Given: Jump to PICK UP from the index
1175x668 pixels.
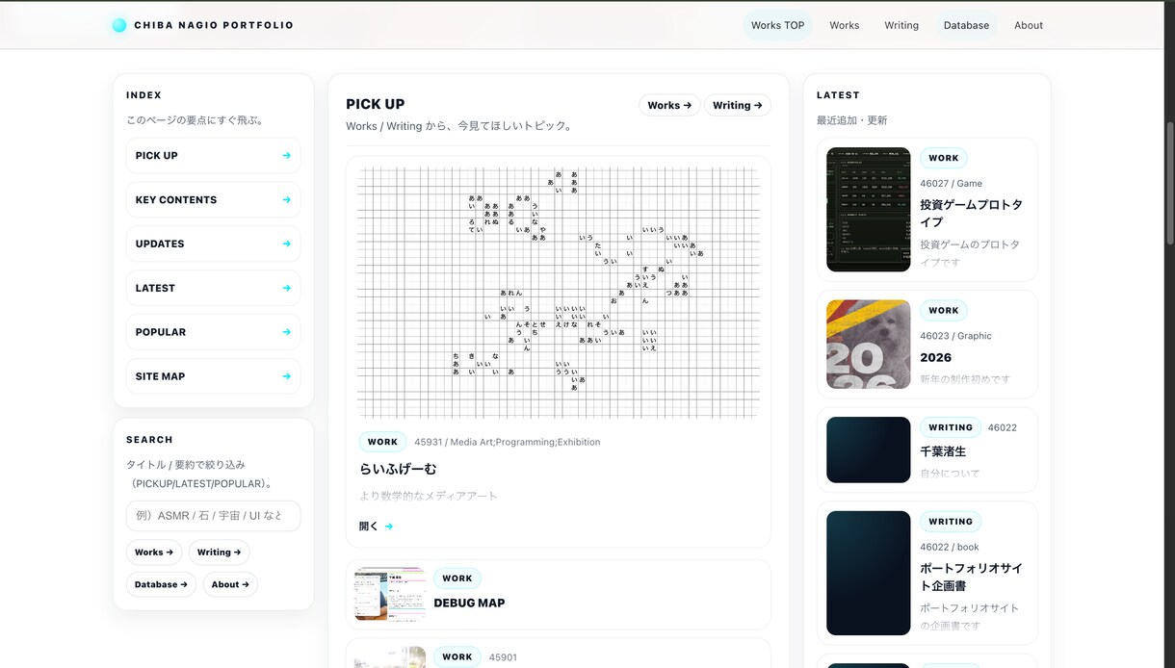Looking at the screenshot, I should 213,155.
